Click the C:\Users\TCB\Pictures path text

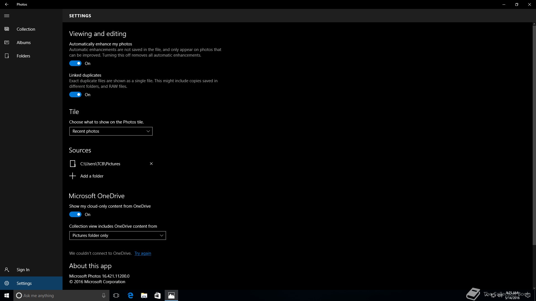pyautogui.click(x=100, y=164)
